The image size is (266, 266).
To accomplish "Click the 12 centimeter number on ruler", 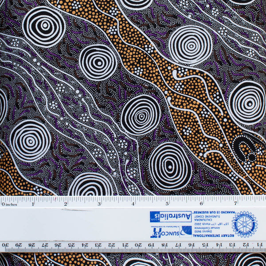I will tap(246, 245).
